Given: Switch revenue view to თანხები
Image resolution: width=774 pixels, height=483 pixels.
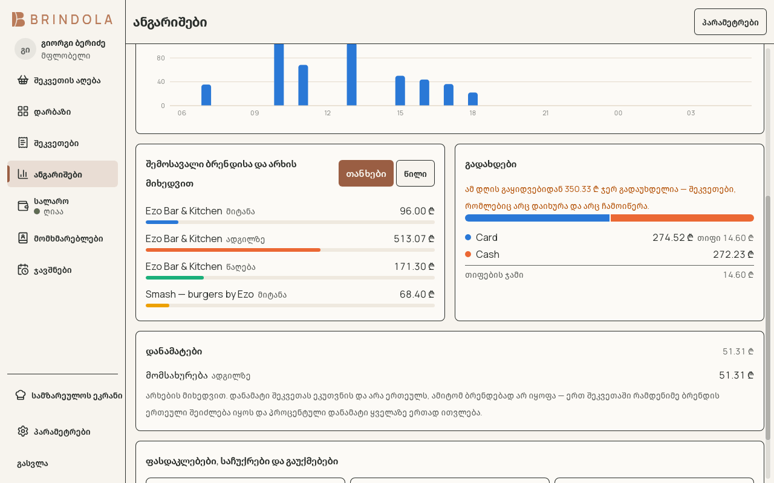Looking at the screenshot, I should (366, 173).
